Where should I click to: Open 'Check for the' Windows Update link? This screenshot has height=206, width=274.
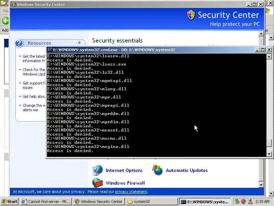point(34,72)
